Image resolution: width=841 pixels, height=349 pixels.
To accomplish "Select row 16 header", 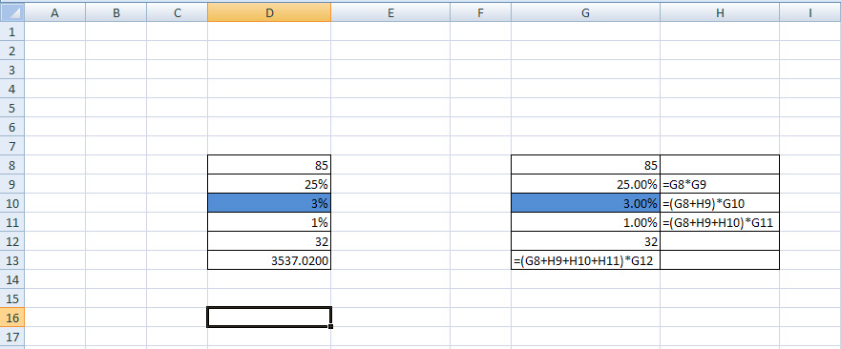I will tap(11, 318).
